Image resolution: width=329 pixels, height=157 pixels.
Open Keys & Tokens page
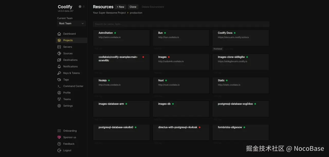click(x=71, y=73)
